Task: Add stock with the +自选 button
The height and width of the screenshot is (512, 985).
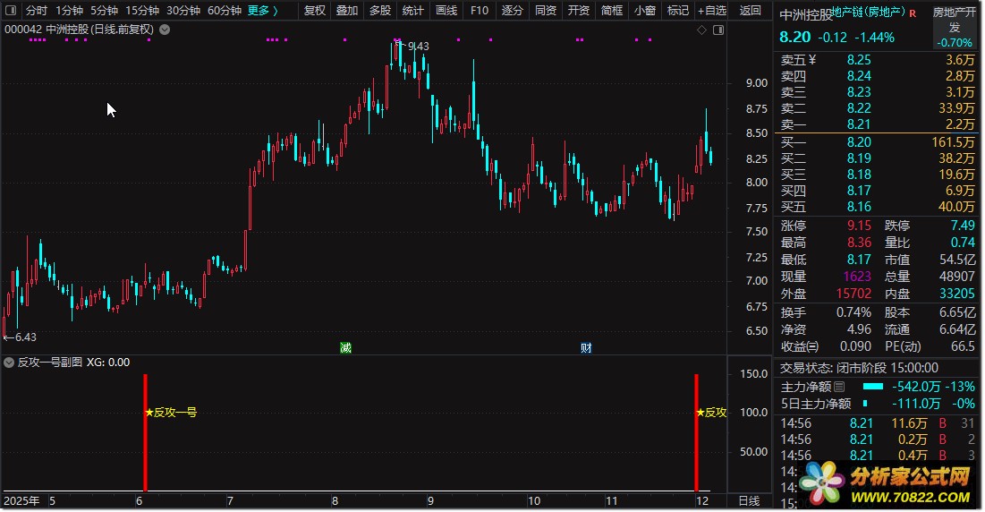Action: pos(710,11)
